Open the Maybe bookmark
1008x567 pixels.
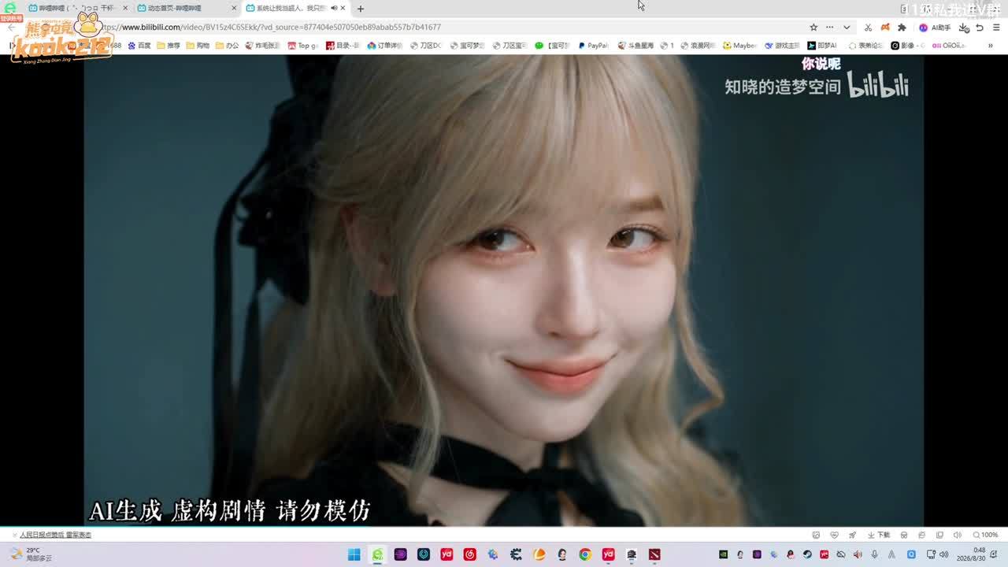pos(739,46)
